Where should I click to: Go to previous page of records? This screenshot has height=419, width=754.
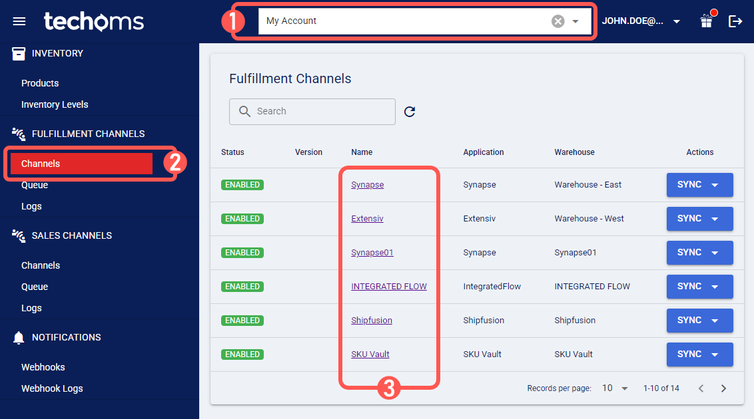701,388
